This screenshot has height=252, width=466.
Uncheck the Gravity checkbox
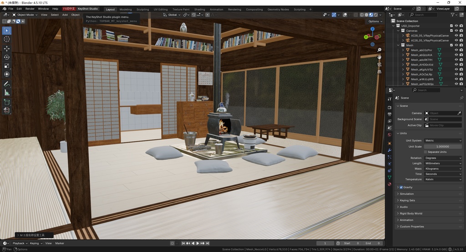tap(401, 188)
